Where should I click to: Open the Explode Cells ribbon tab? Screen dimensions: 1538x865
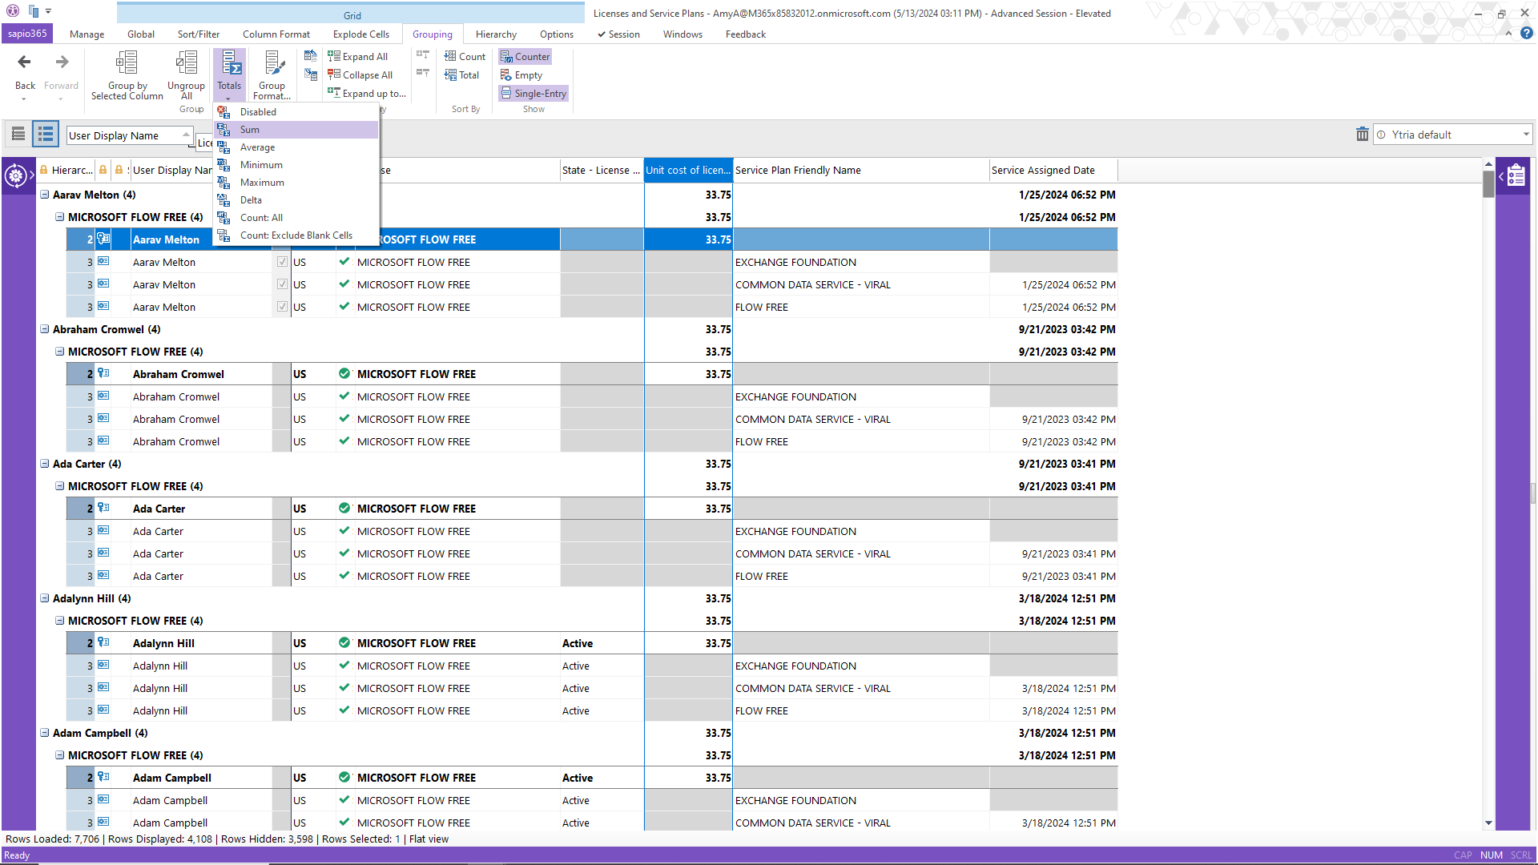click(361, 34)
